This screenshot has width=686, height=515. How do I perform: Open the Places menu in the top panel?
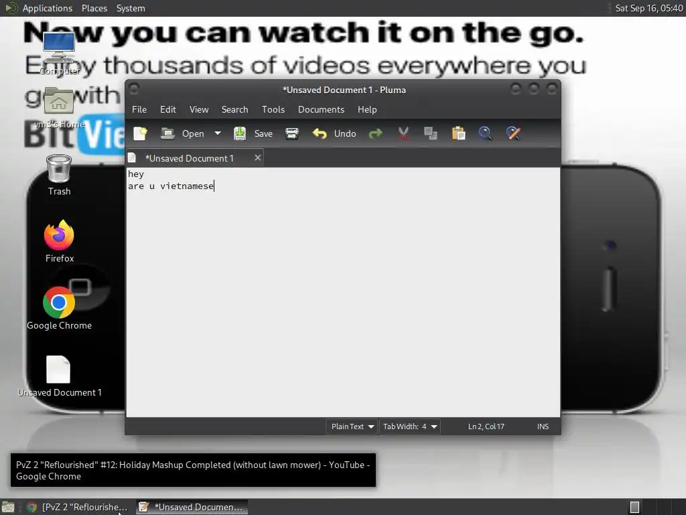(x=94, y=8)
